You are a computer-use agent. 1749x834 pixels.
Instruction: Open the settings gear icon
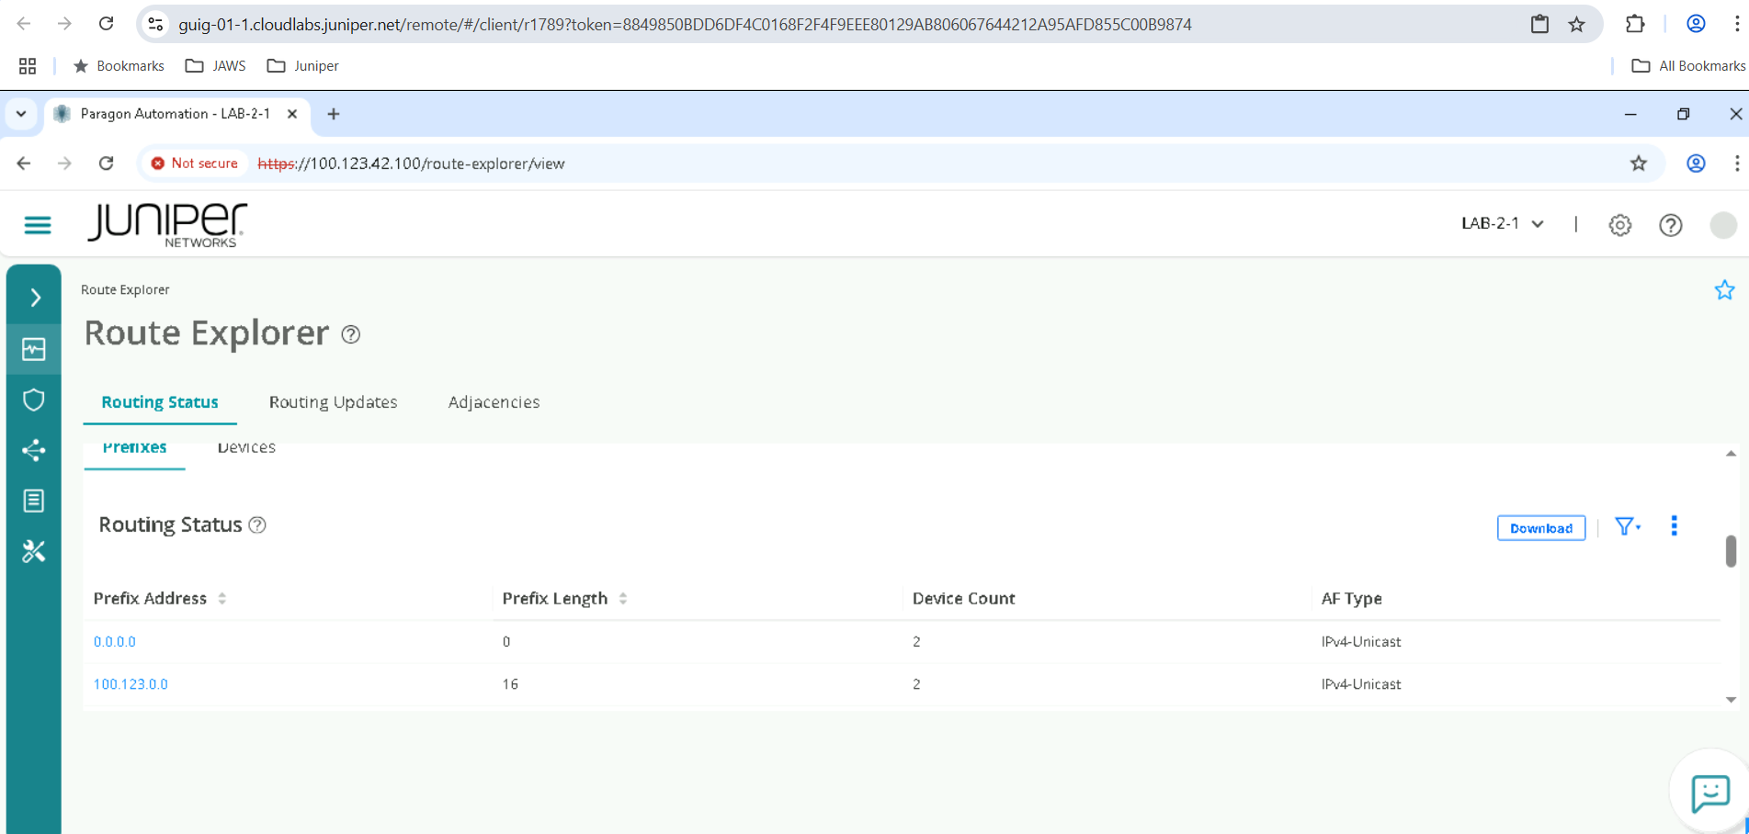point(1619,225)
